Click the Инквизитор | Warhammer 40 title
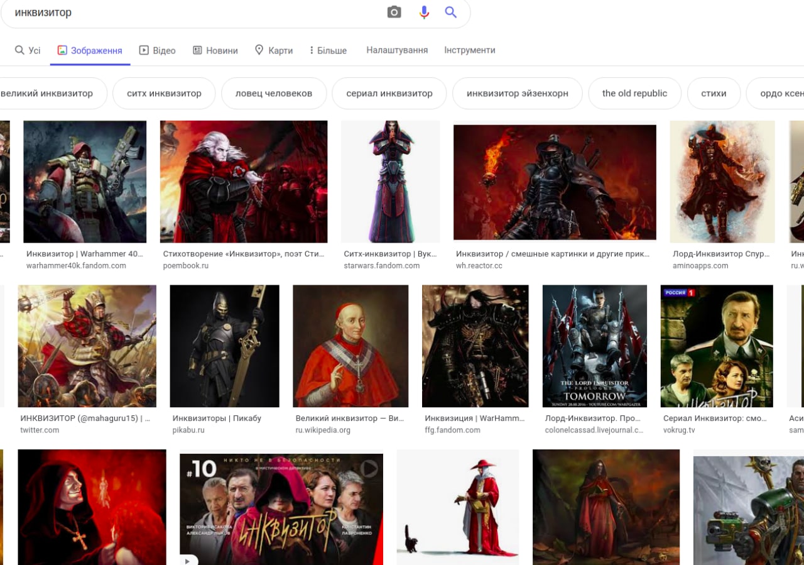Screen dimensions: 804x565 85,254
